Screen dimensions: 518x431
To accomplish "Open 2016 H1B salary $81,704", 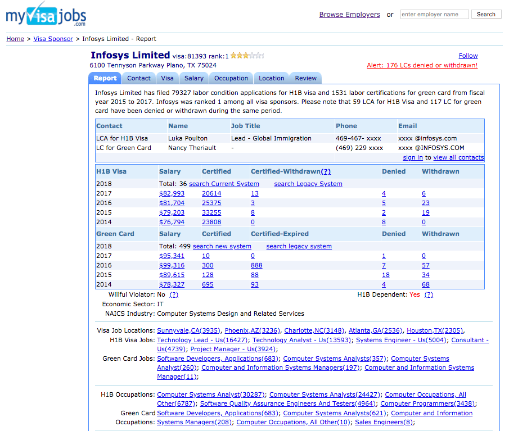I will click(x=172, y=203).
